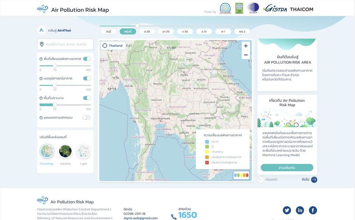Image resolution: width=355 pixels, height=220 pixels.
Task: Toggle the color legend button on map
Action: (241, 175)
